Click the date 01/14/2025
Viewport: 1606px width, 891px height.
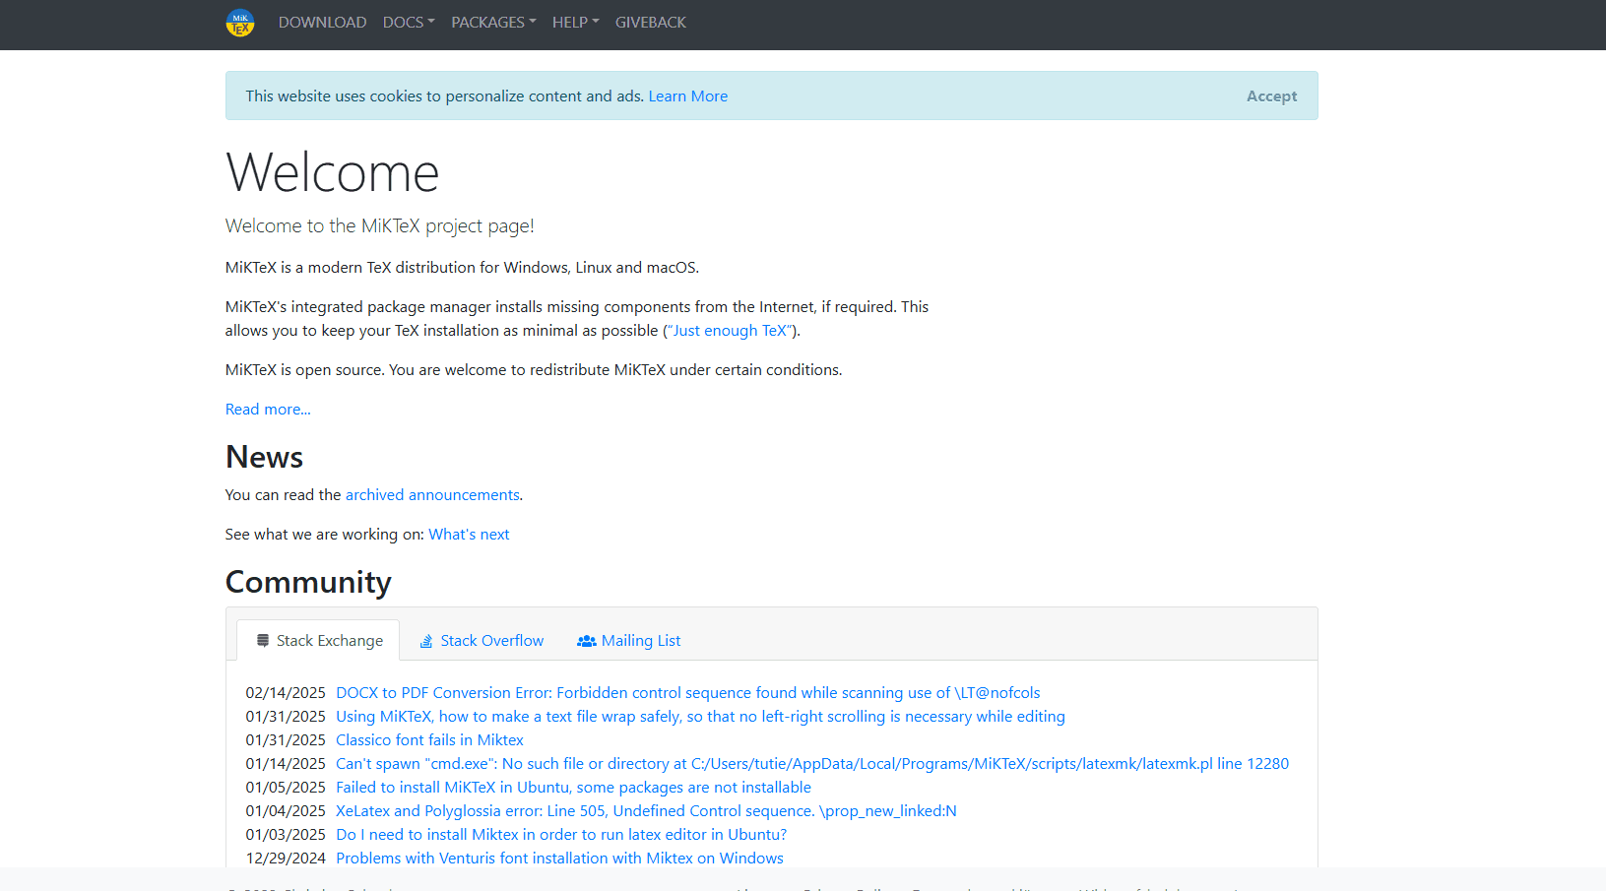pos(286,764)
